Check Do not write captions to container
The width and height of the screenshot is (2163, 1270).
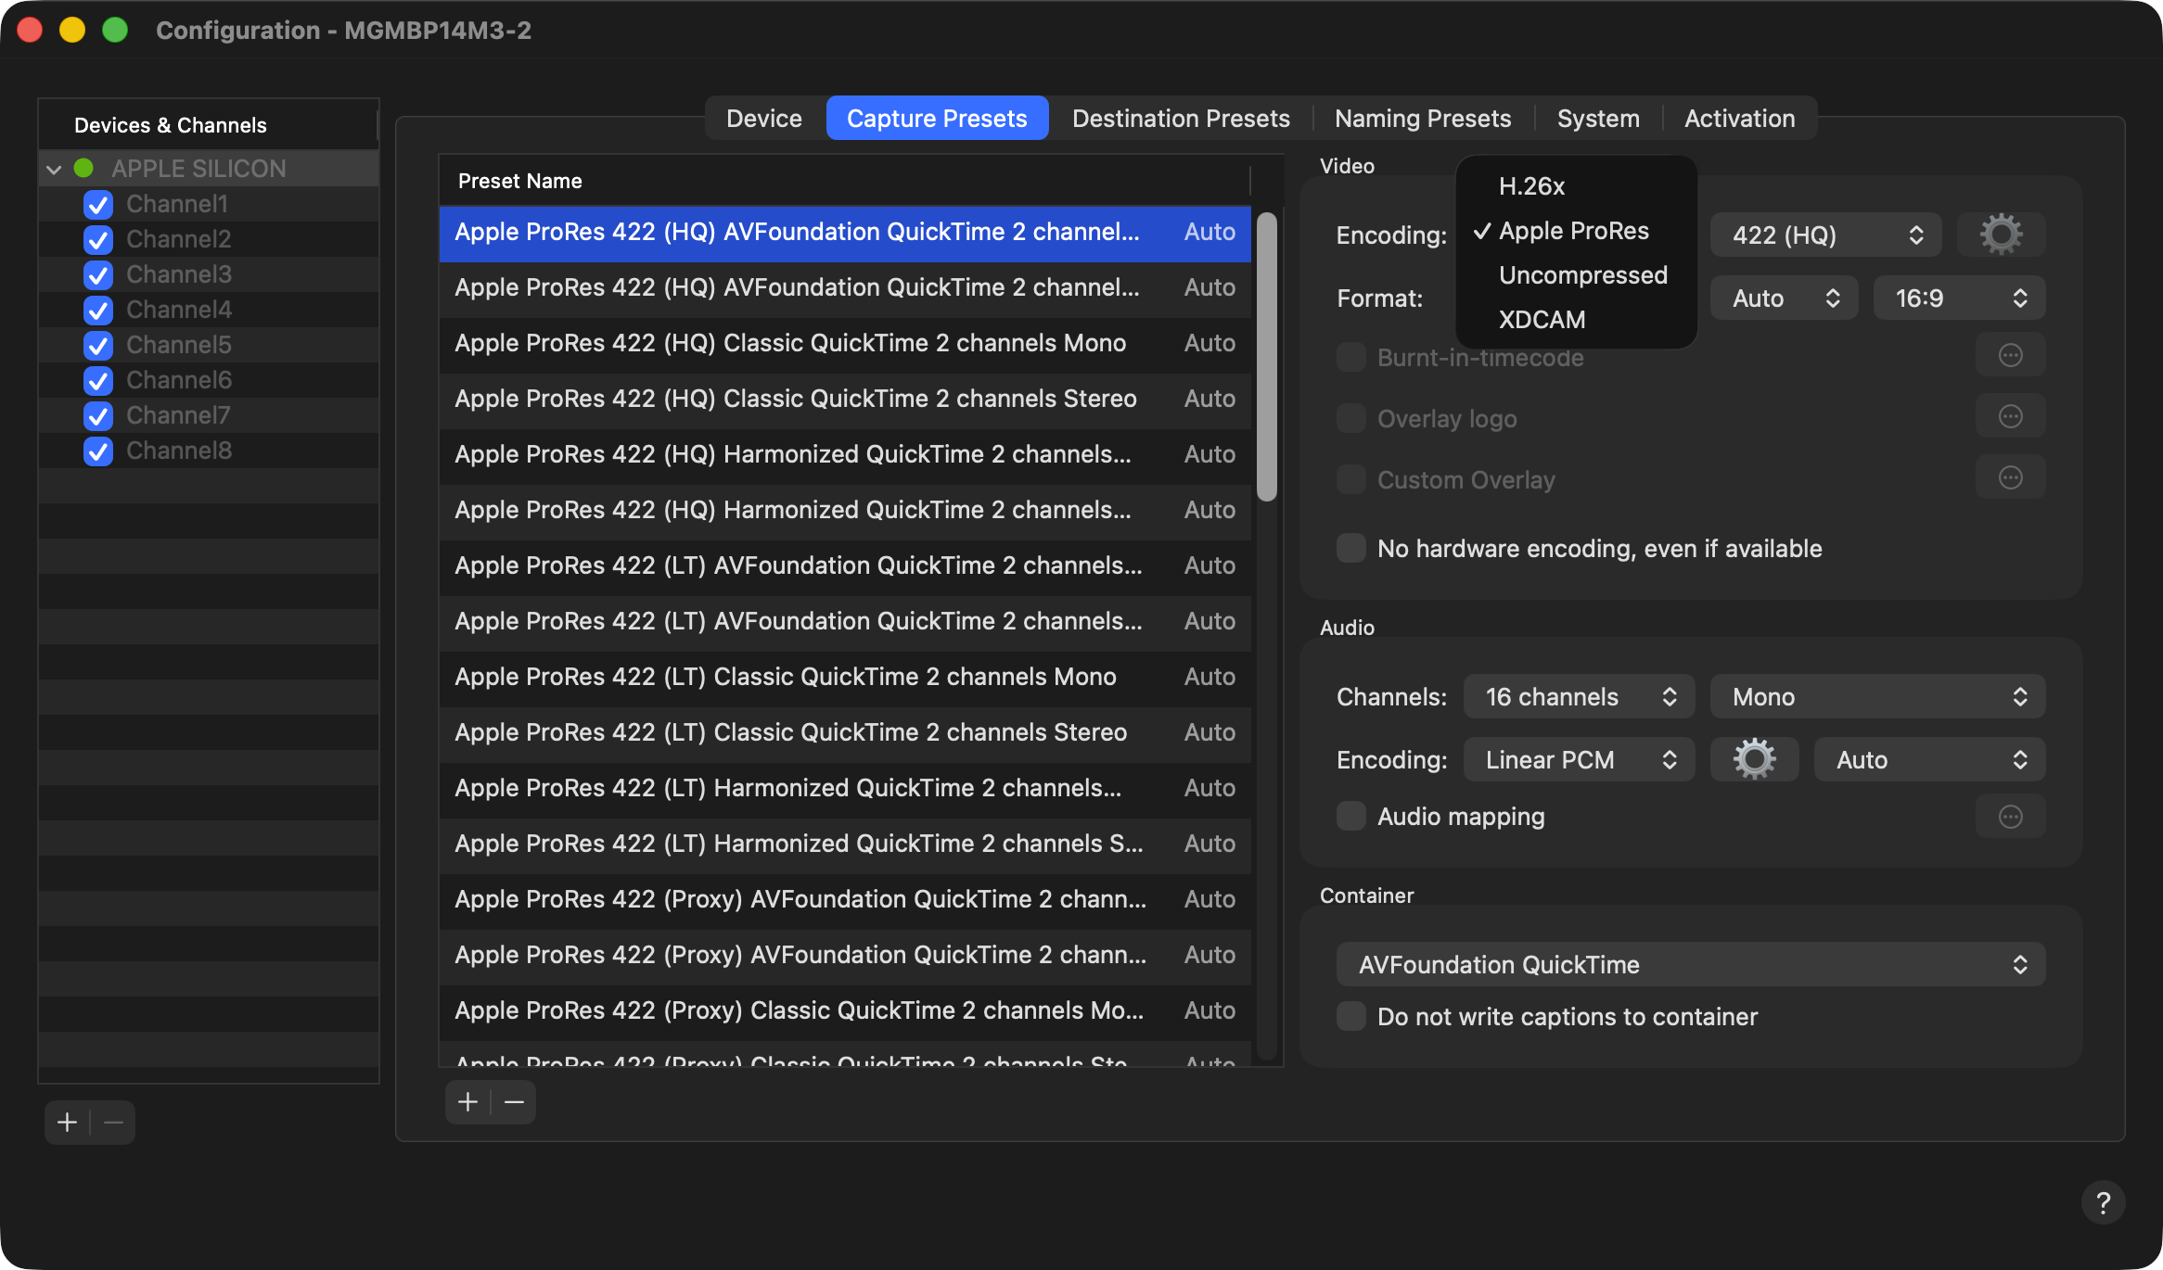pyautogui.click(x=1350, y=1017)
